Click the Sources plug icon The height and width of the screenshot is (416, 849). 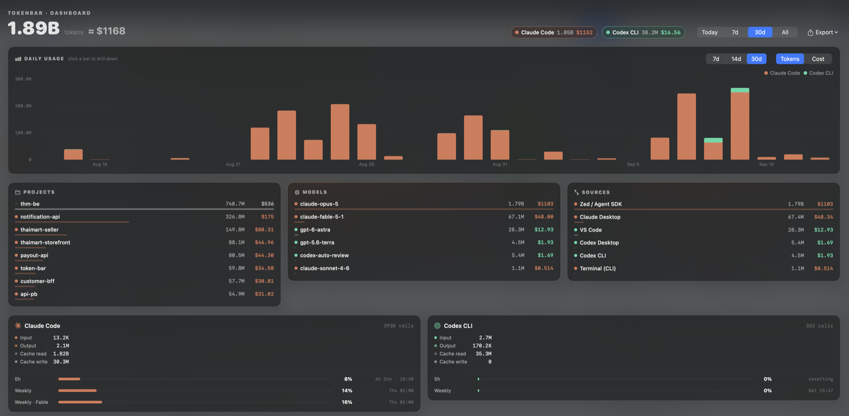pos(576,192)
